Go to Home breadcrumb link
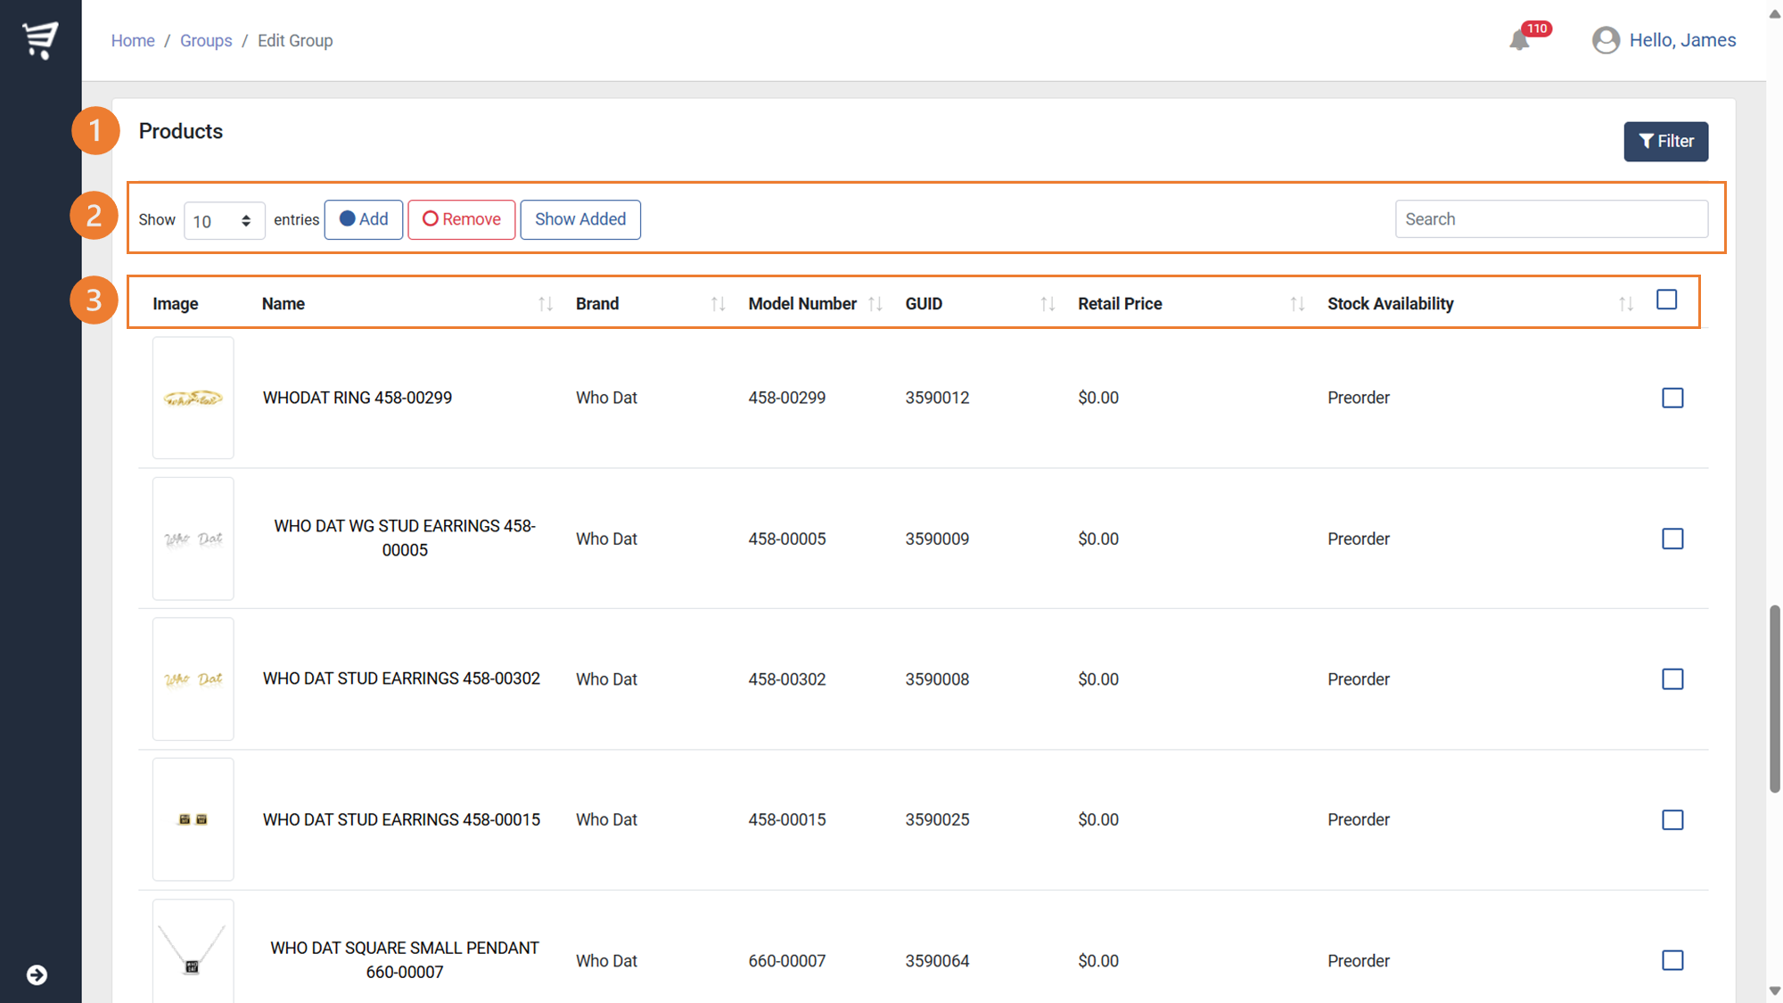This screenshot has height=1003, width=1783. pyautogui.click(x=133, y=41)
